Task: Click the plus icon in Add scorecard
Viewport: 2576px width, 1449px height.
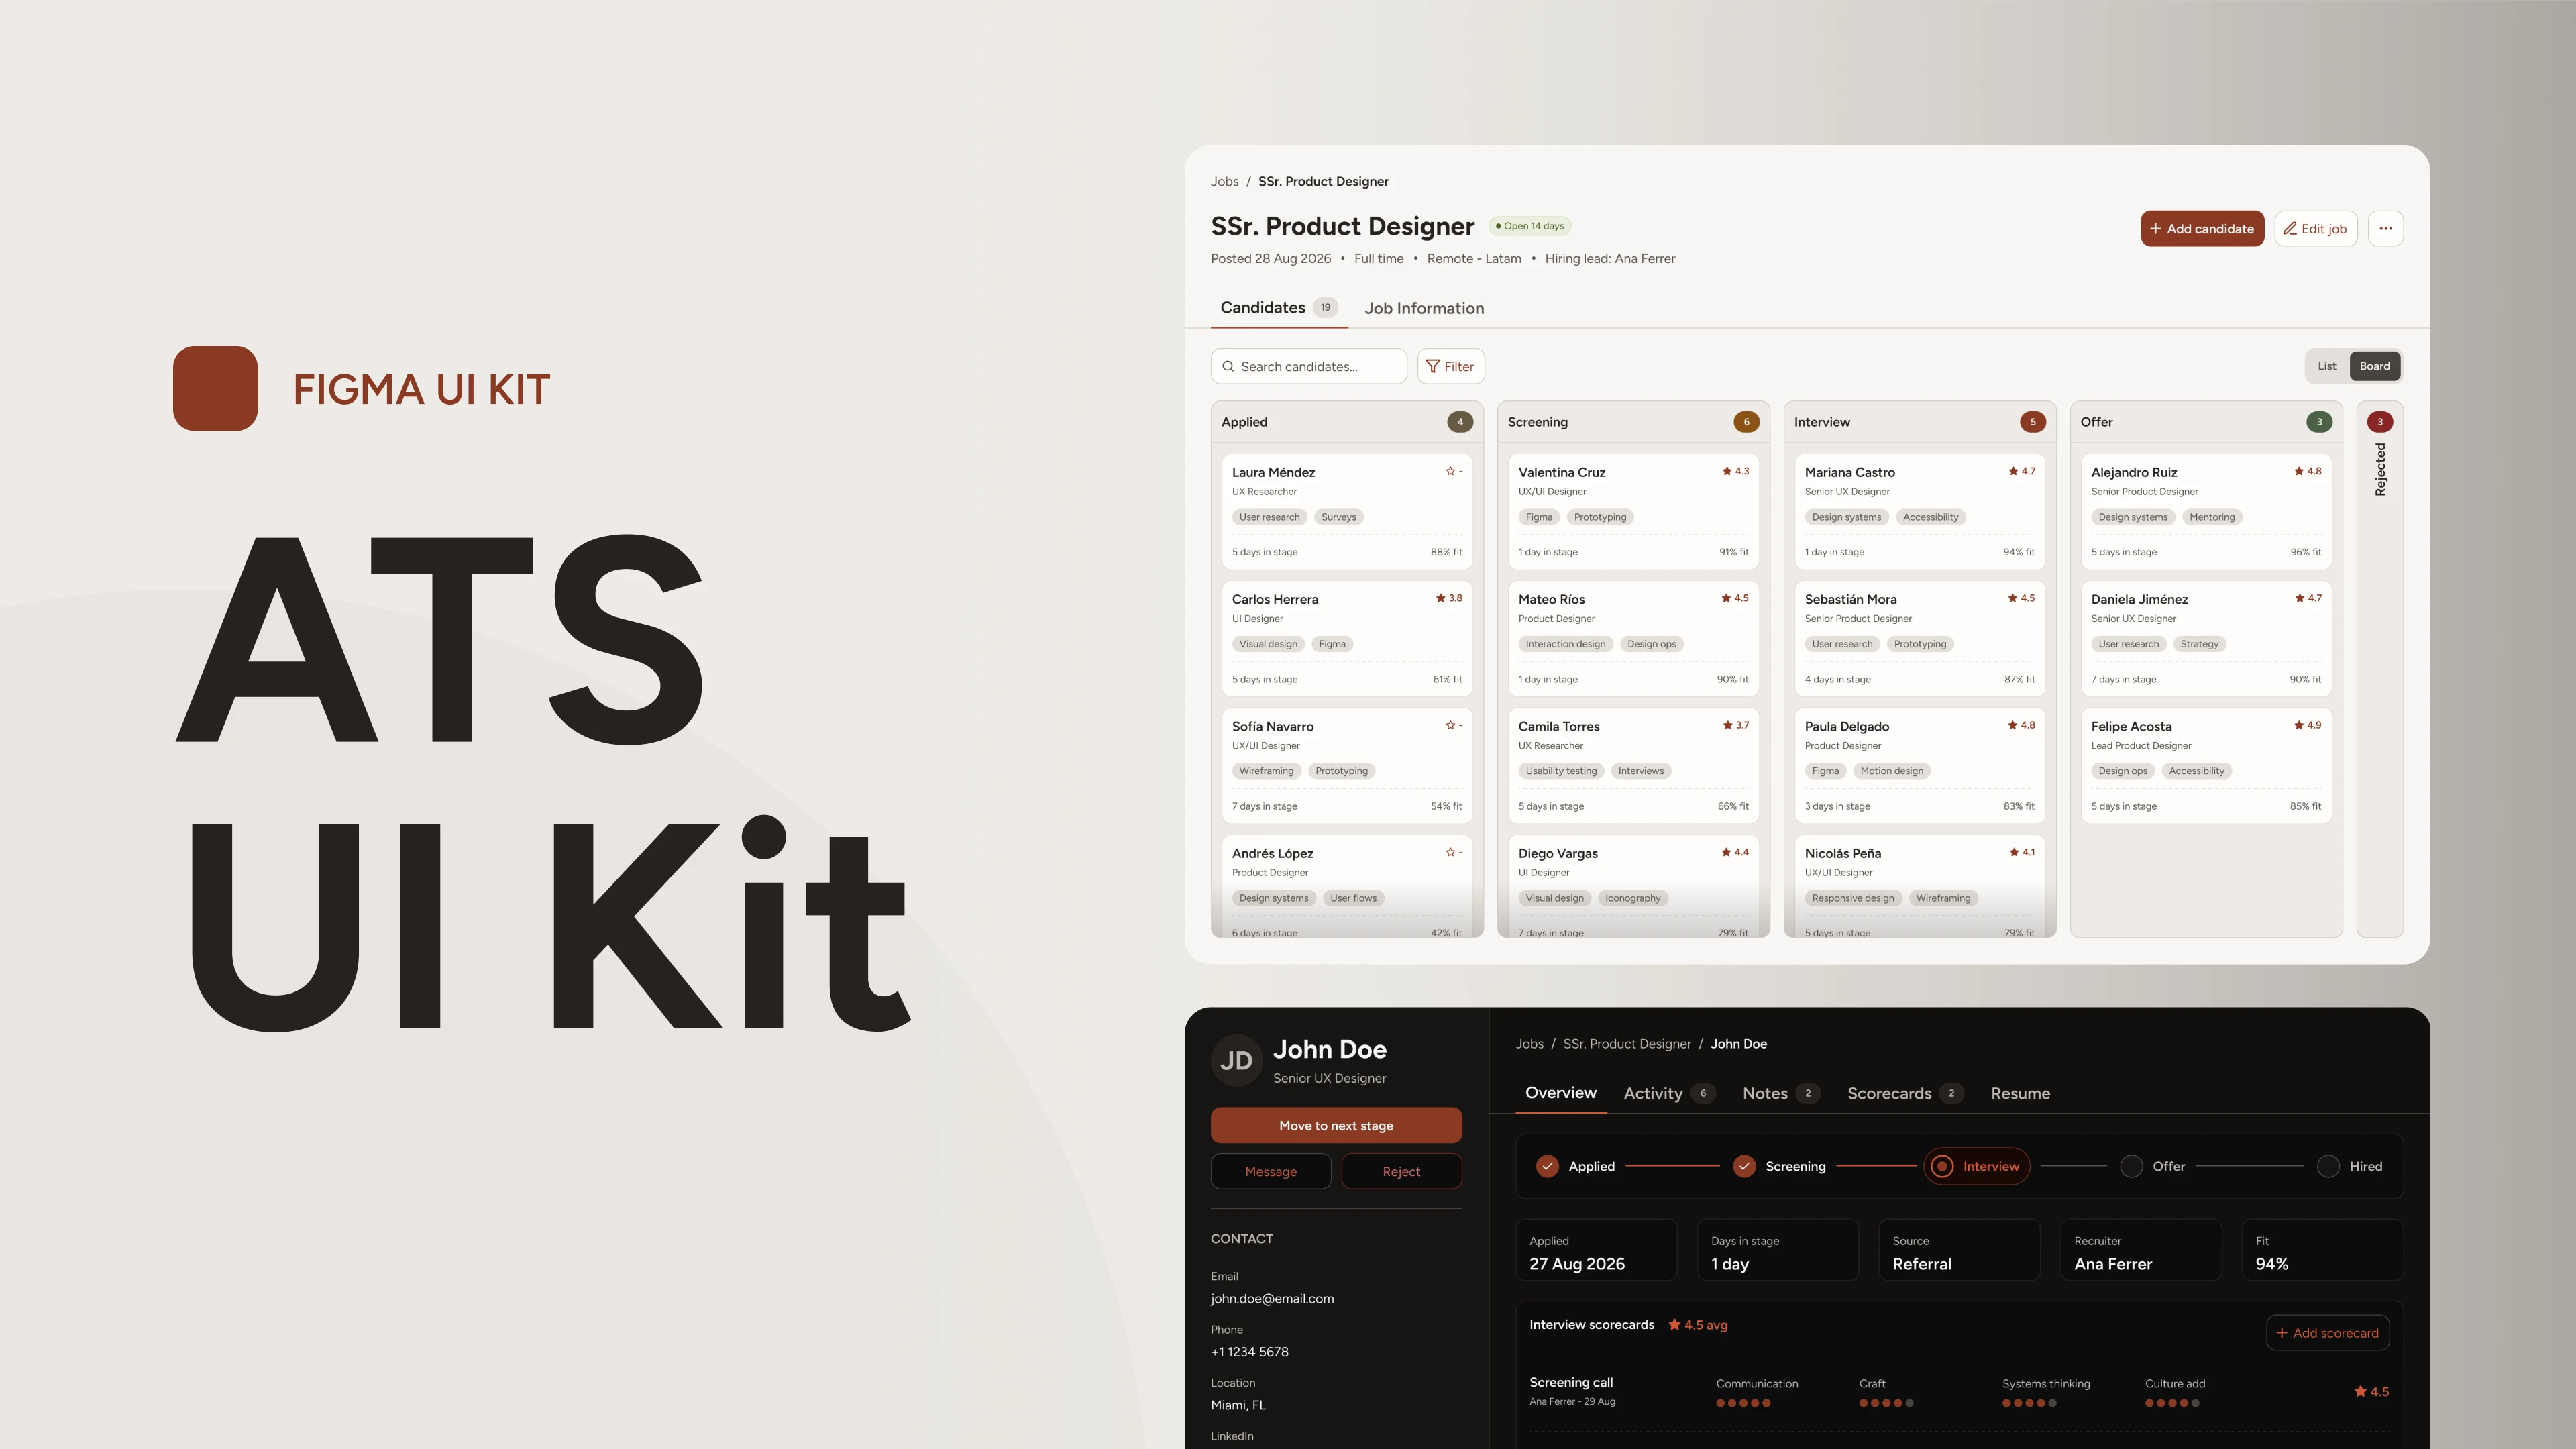Action: (x=2282, y=1333)
